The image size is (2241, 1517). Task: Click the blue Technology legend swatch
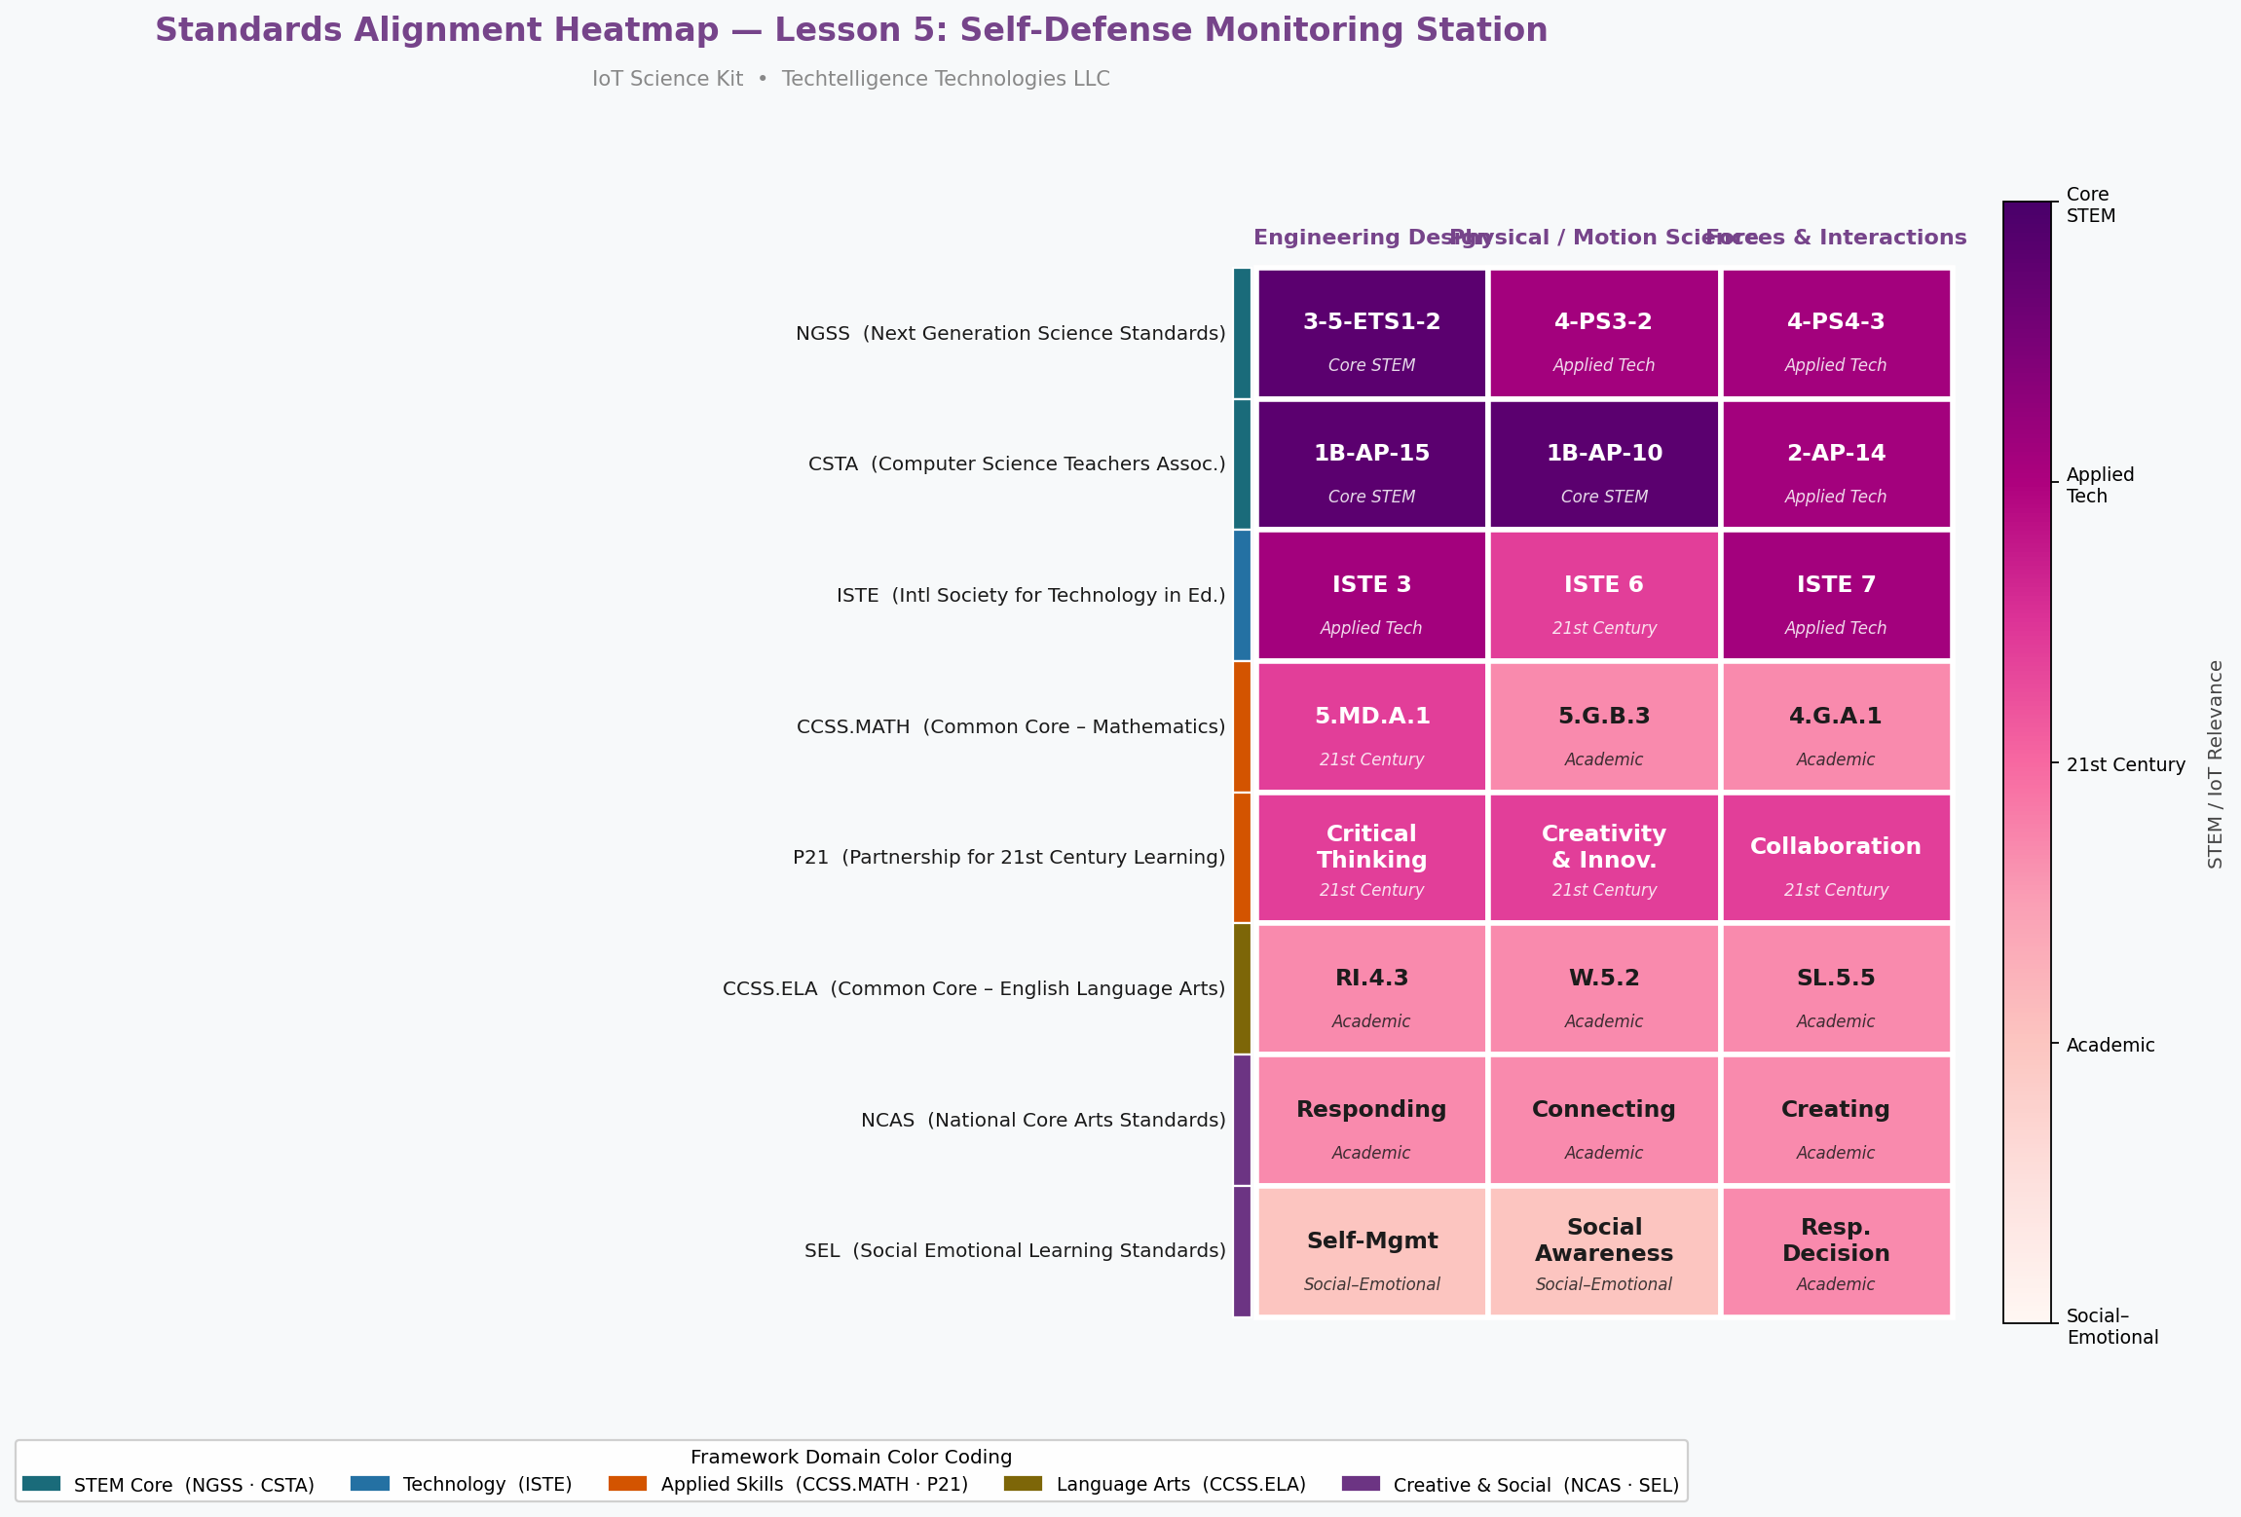pos(370,1484)
